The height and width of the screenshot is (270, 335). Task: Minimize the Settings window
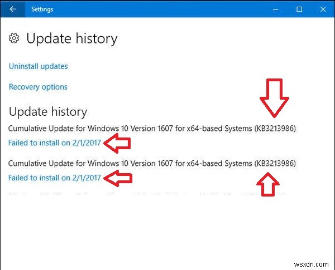tap(276, 9)
